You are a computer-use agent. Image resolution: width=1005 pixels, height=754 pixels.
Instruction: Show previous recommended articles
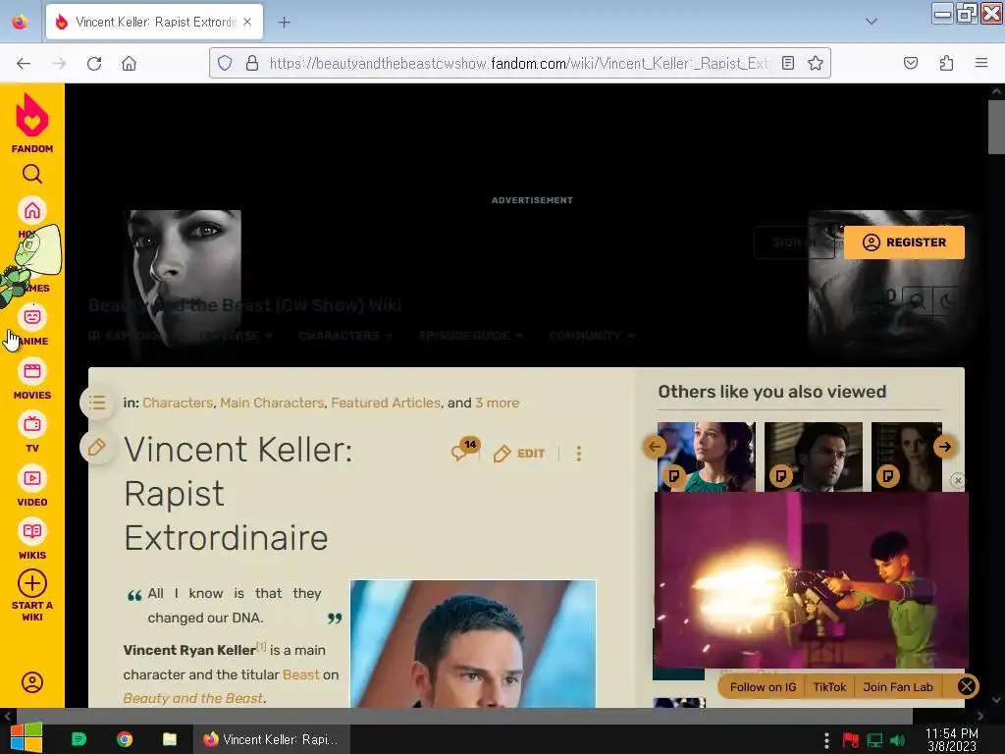(655, 447)
